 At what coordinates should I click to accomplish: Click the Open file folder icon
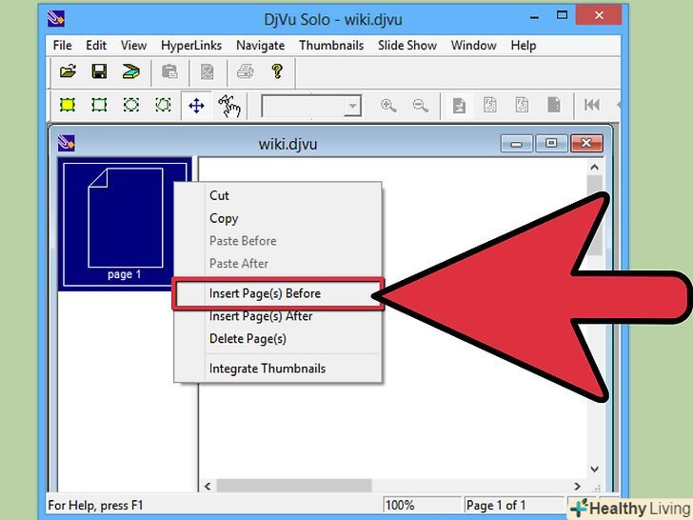pyautogui.click(x=68, y=71)
